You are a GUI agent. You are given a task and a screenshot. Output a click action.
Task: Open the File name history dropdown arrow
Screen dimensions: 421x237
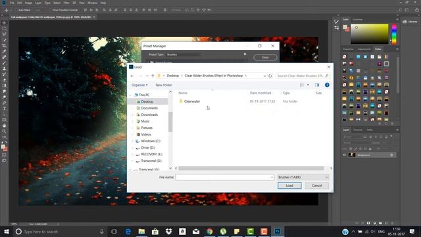(272, 177)
